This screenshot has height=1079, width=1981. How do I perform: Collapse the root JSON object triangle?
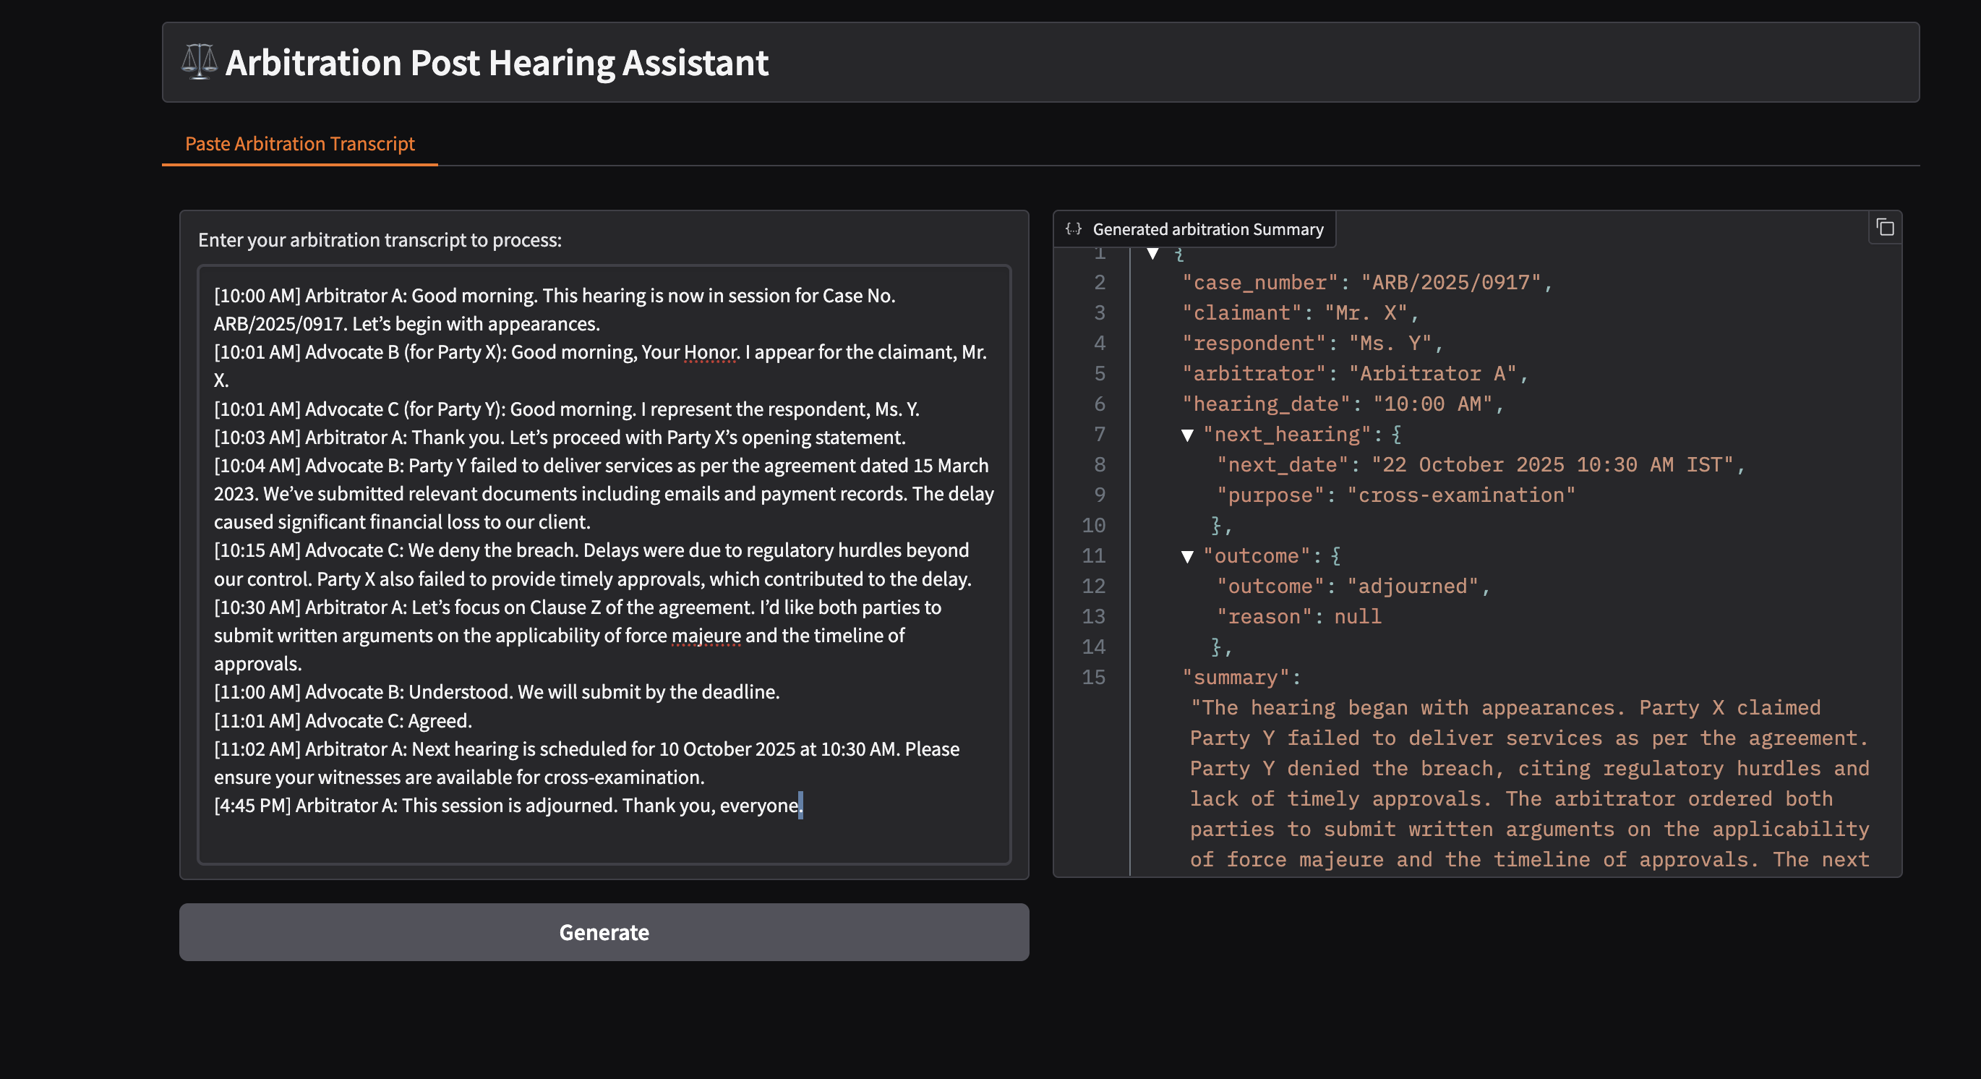coord(1152,254)
